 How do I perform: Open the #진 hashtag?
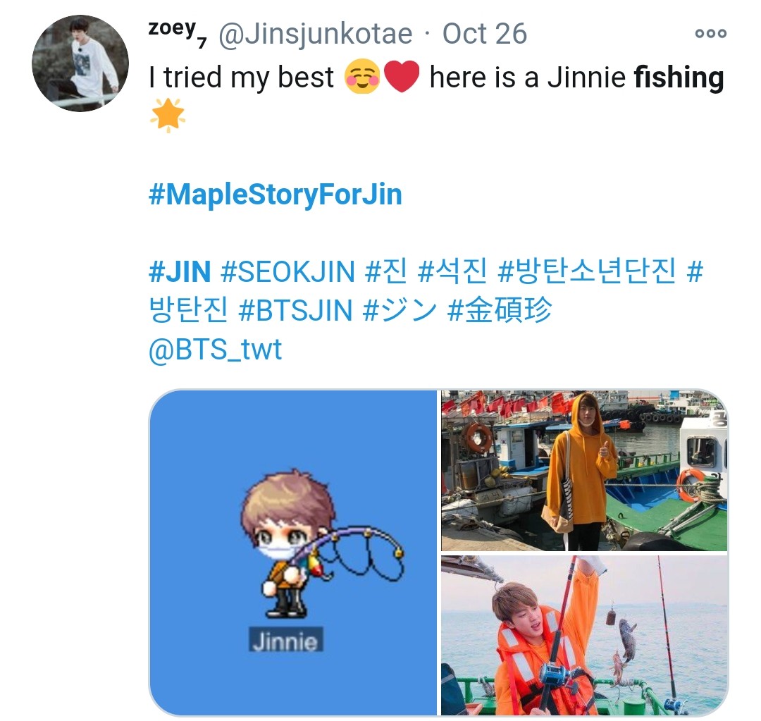point(386,271)
